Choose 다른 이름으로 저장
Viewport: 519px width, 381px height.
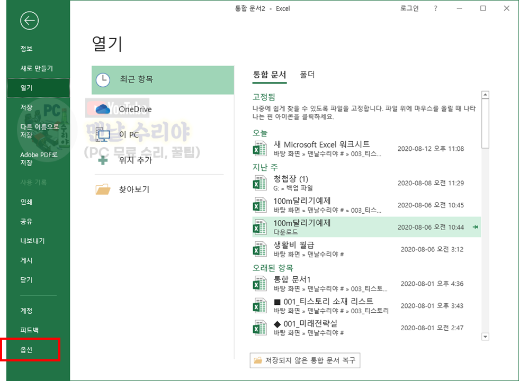coord(38,131)
